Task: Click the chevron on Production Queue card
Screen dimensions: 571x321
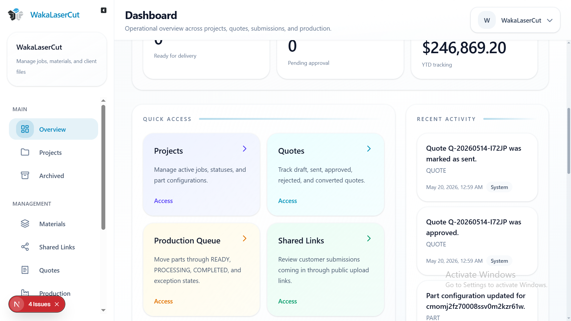Action: click(x=244, y=238)
